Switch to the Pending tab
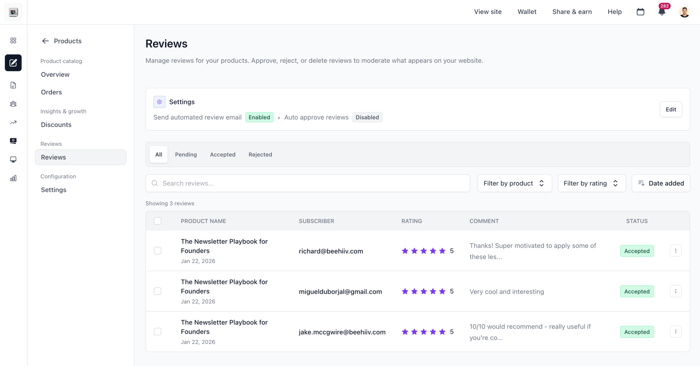 (186, 155)
